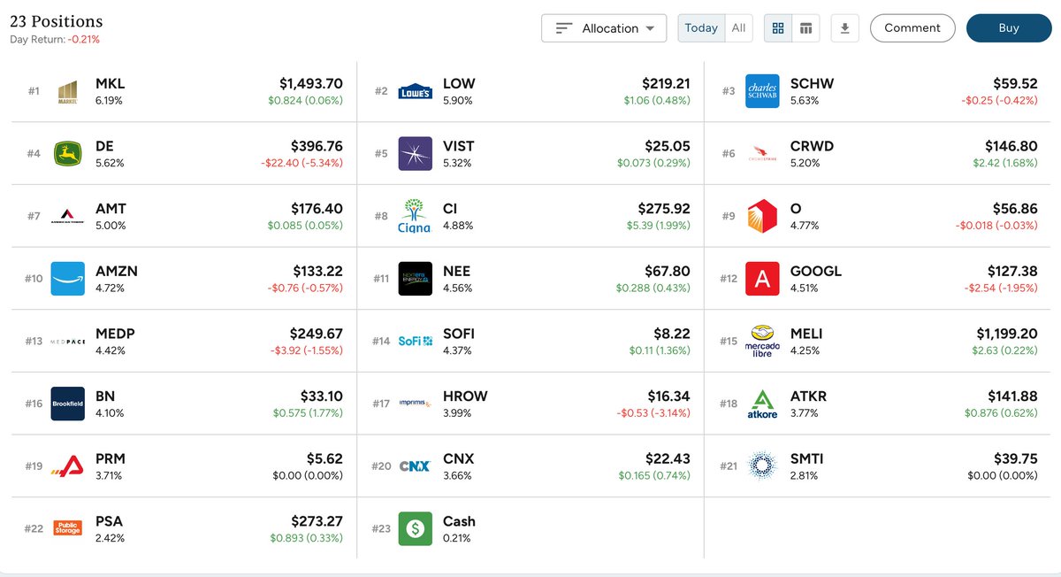1061x577 pixels.
Task: Show Today returns
Action: (701, 28)
